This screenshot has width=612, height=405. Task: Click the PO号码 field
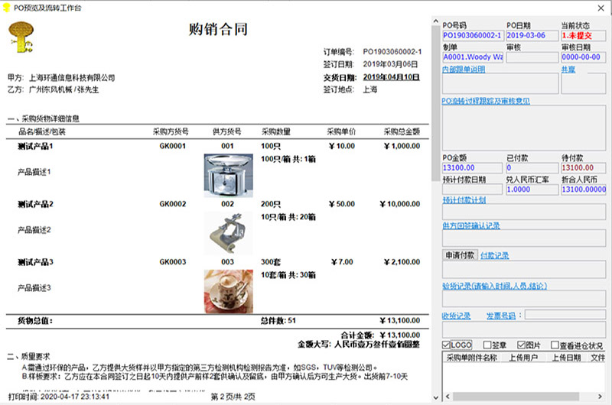point(472,35)
